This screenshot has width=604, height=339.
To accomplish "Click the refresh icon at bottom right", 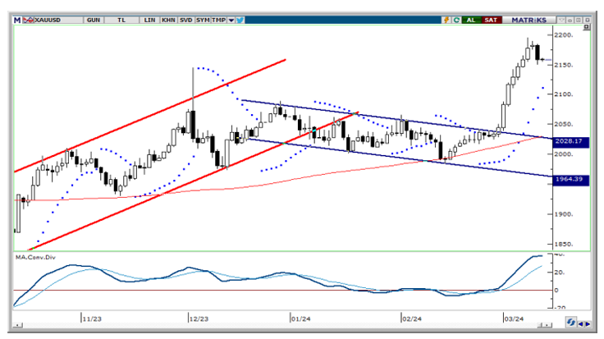I will 570,321.
